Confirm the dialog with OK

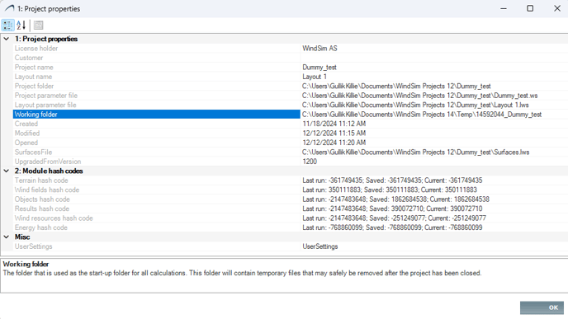pos(542,307)
